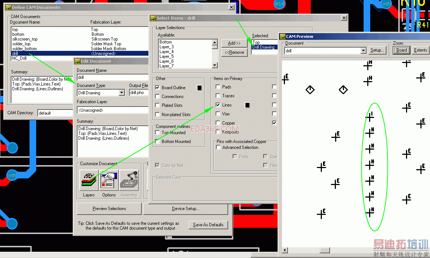
Task: Click the Document Name field in Edit Document
Action: (x=113, y=77)
